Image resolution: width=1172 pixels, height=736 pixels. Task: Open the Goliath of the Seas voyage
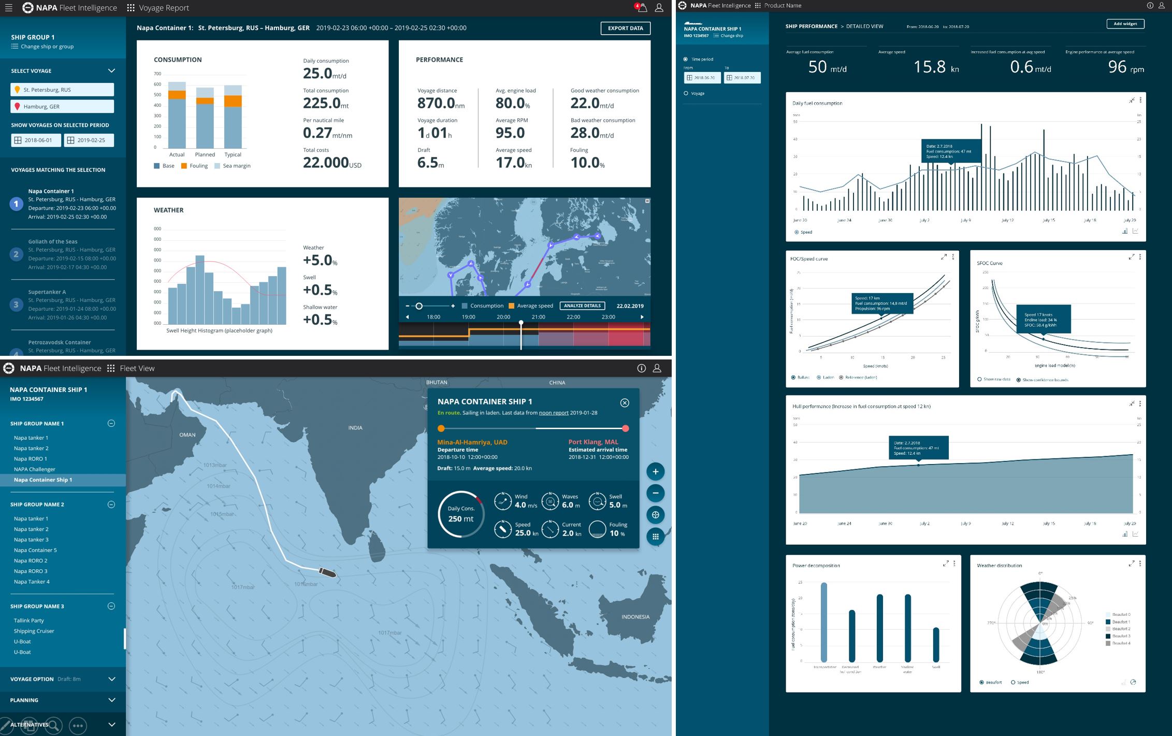click(x=63, y=254)
